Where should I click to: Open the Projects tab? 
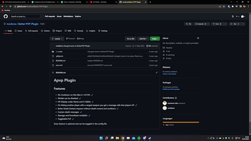57,31
